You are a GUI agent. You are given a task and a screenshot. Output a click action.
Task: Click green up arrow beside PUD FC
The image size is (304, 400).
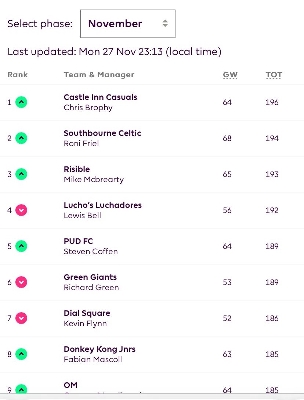point(22,246)
